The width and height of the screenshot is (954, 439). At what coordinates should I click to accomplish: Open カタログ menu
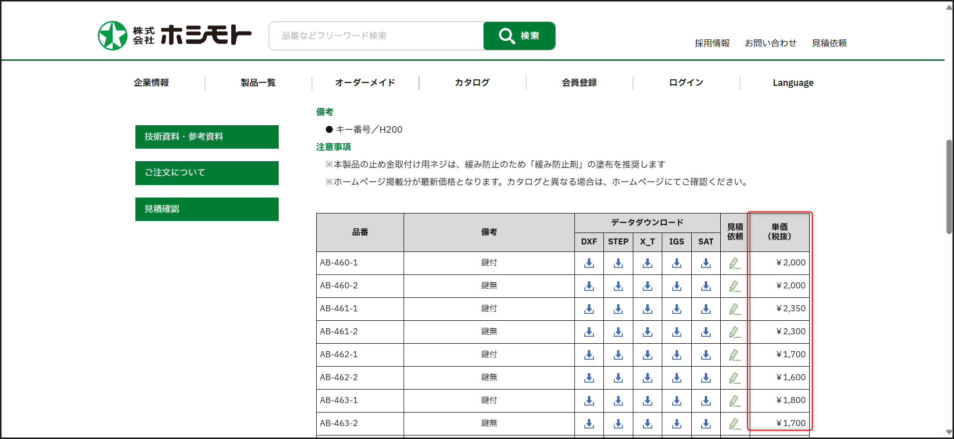(472, 83)
